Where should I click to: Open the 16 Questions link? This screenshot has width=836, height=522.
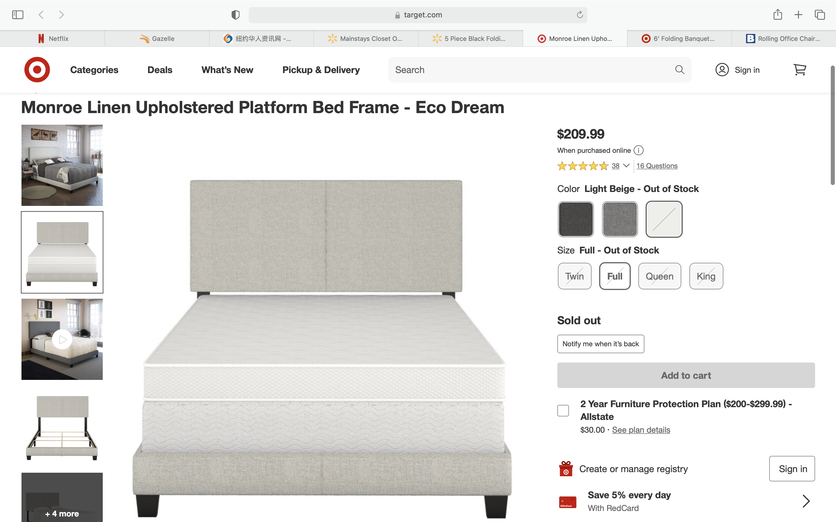pos(657,166)
